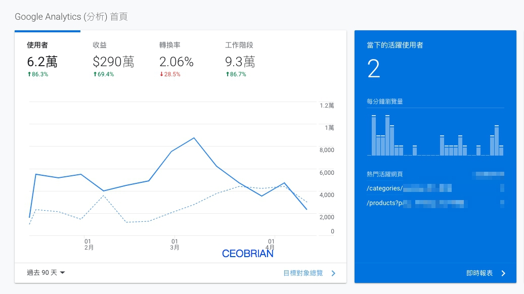Click the 86.7% sessions increase indicator
This screenshot has height=294, width=524.
(x=236, y=74)
